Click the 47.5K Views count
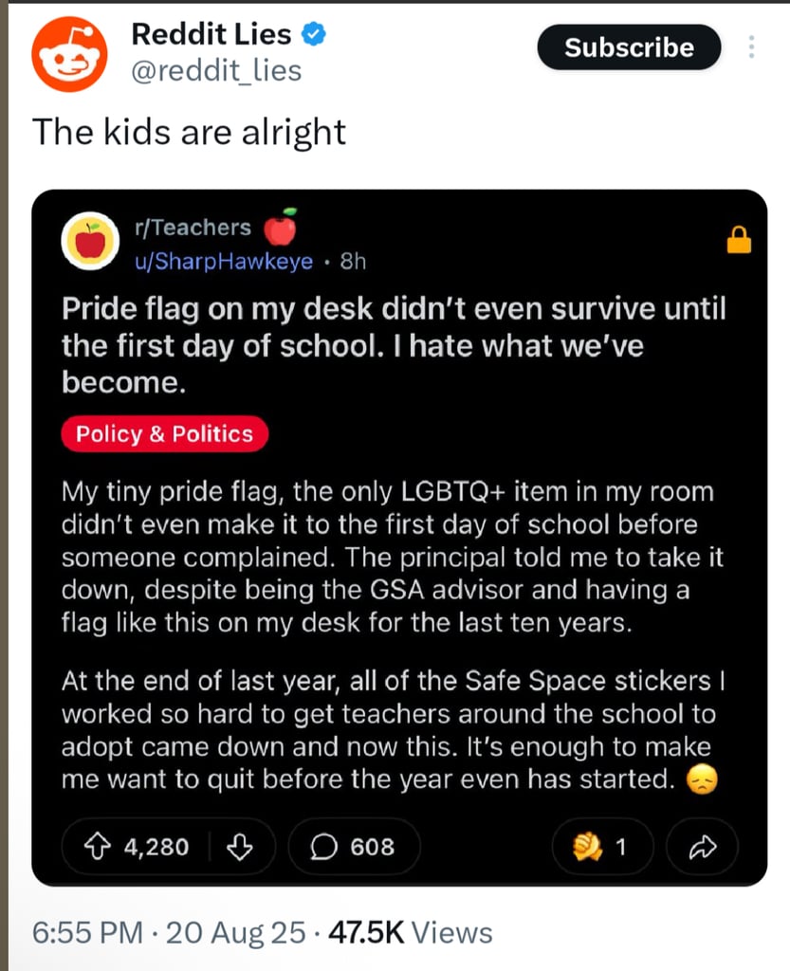The image size is (790, 971). (410, 933)
